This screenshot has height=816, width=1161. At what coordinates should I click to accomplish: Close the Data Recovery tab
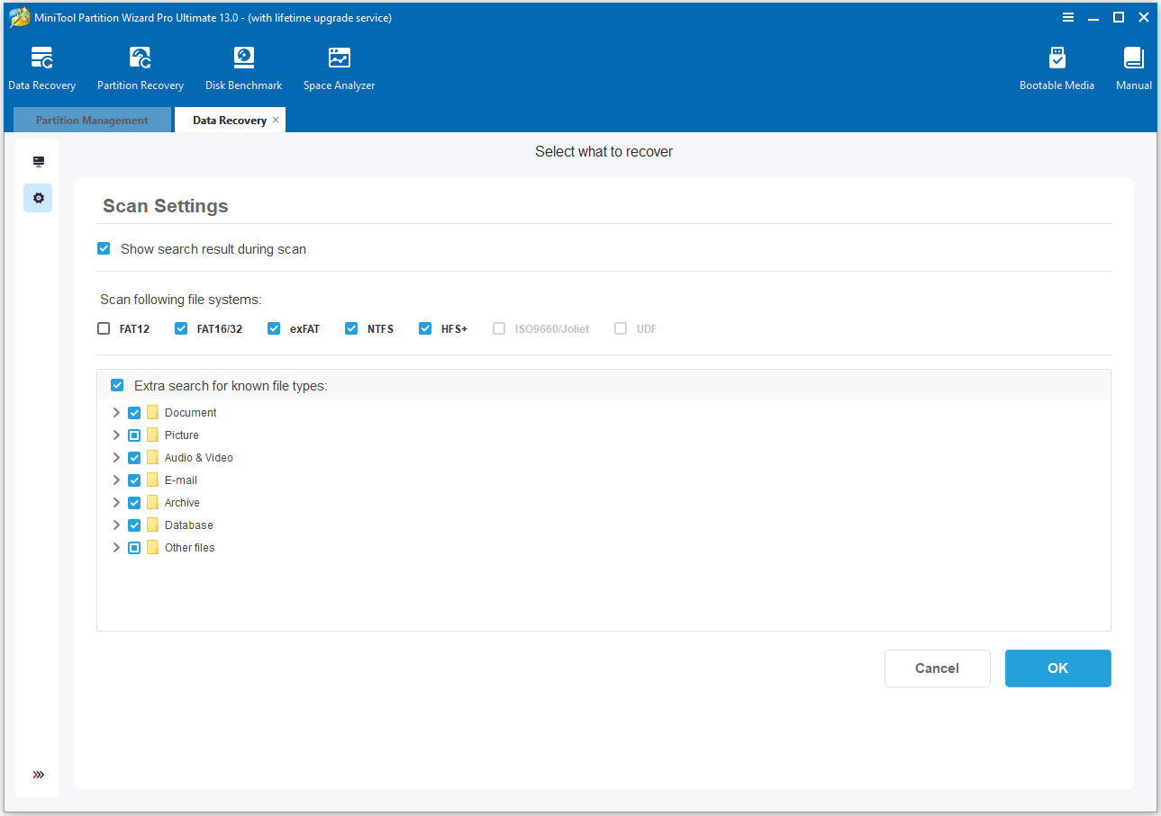[x=276, y=120]
